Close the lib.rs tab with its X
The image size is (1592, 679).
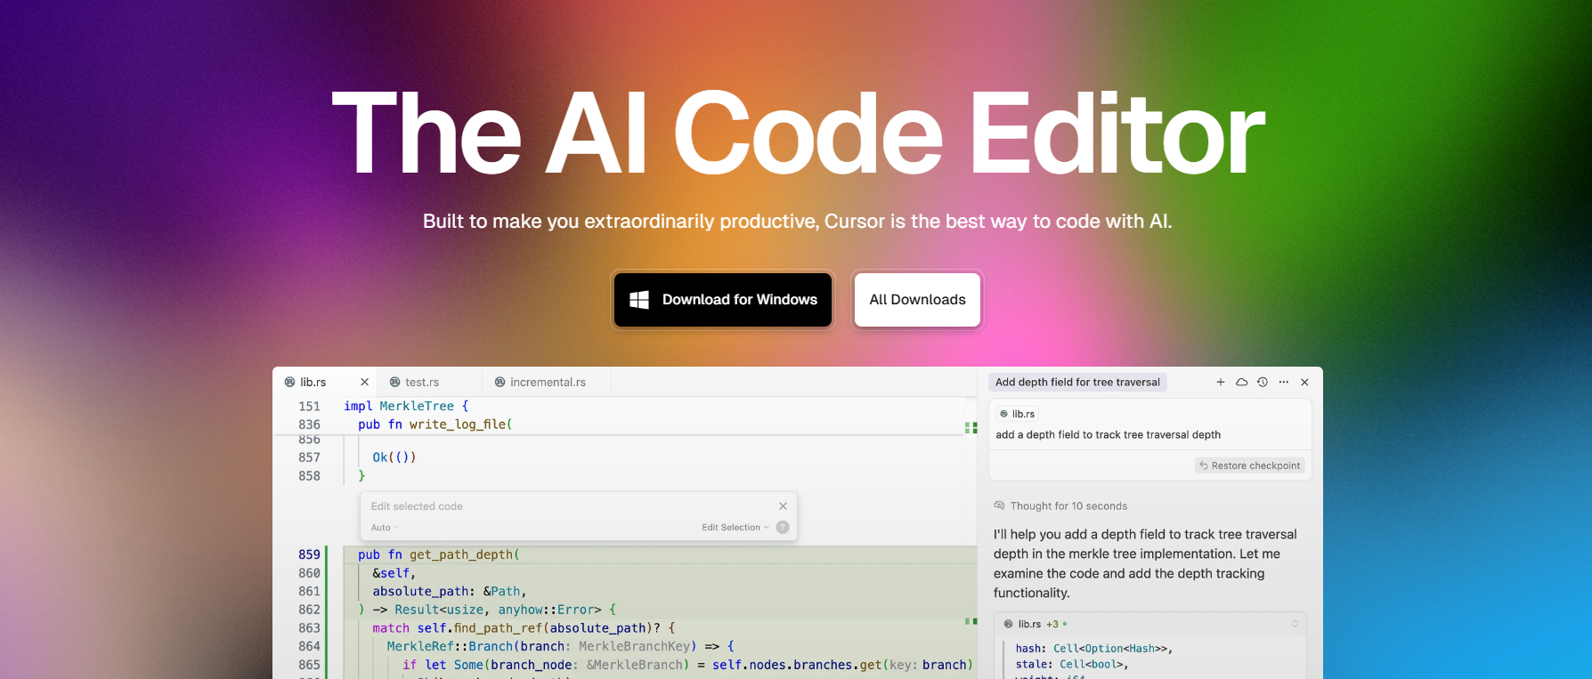coord(364,382)
